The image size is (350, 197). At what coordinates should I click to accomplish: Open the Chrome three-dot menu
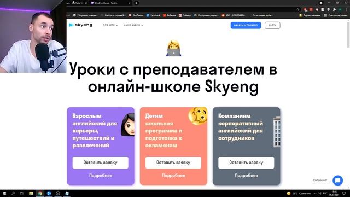point(346,10)
